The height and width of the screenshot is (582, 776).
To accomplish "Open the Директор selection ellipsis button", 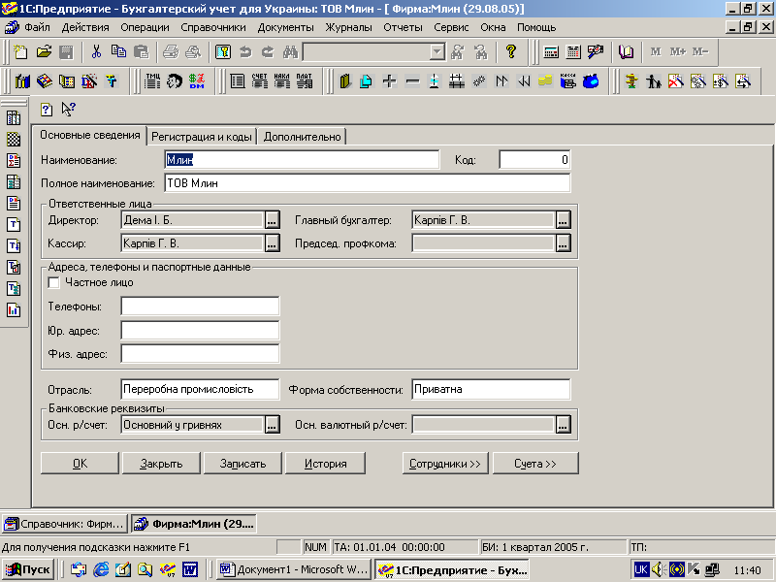I will click(272, 220).
